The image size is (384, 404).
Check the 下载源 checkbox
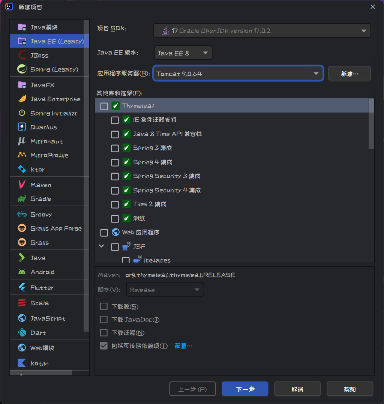[103, 306]
